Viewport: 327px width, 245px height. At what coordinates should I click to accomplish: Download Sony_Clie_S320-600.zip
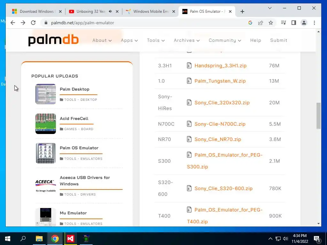tap(223, 188)
